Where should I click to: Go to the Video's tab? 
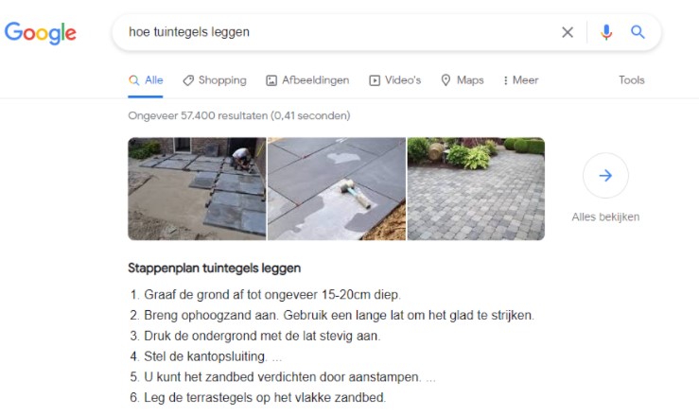[395, 80]
